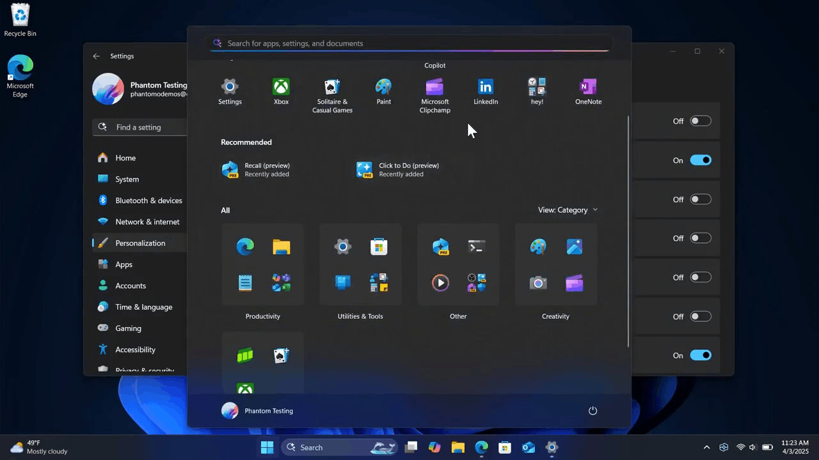Click the Start menu power button
The height and width of the screenshot is (460, 819).
(x=592, y=411)
